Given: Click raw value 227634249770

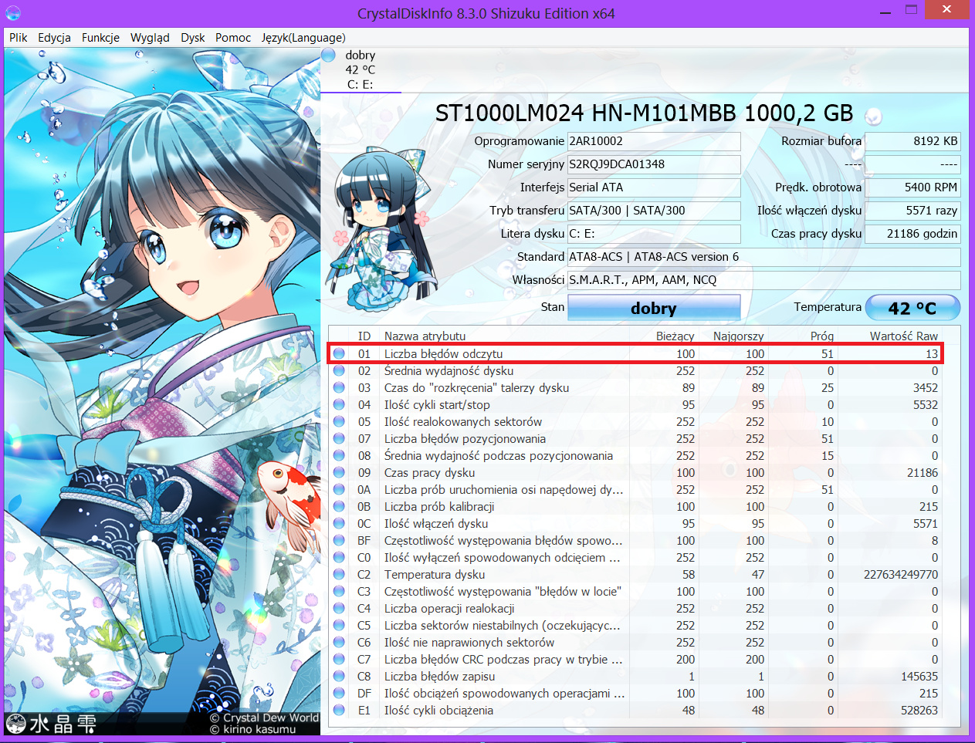Looking at the screenshot, I should click(901, 574).
